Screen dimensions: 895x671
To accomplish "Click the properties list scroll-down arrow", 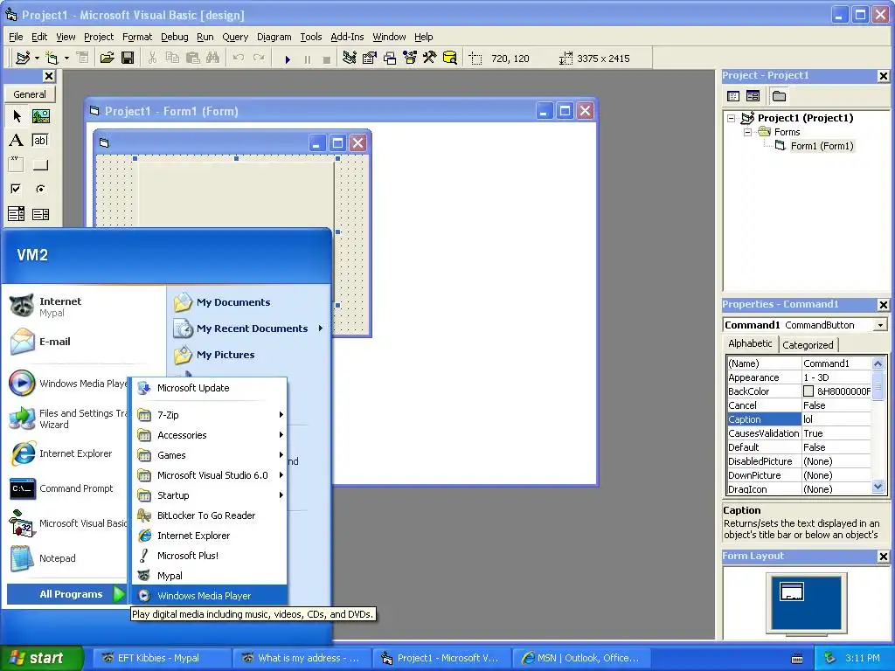I will [x=878, y=487].
